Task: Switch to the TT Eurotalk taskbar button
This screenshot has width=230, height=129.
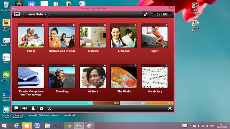Action: tap(79, 126)
